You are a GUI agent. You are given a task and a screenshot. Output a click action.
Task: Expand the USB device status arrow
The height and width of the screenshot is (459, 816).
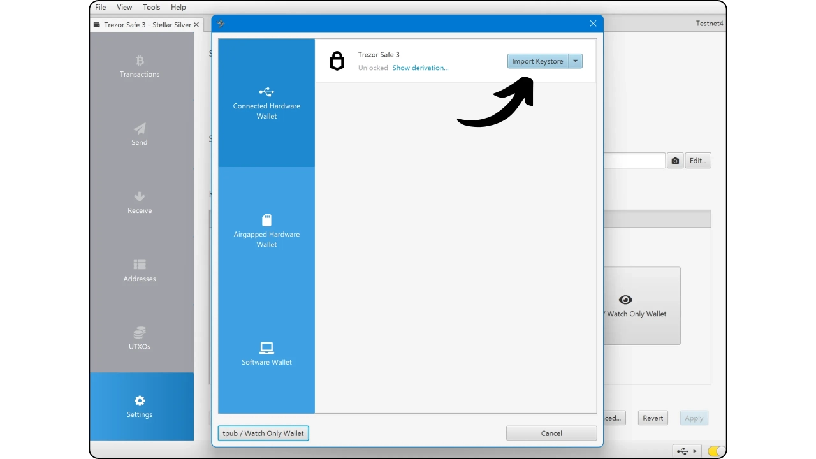(695, 451)
